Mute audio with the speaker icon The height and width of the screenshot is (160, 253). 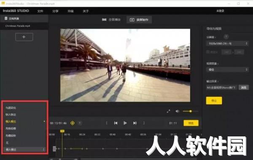(178, 111)
